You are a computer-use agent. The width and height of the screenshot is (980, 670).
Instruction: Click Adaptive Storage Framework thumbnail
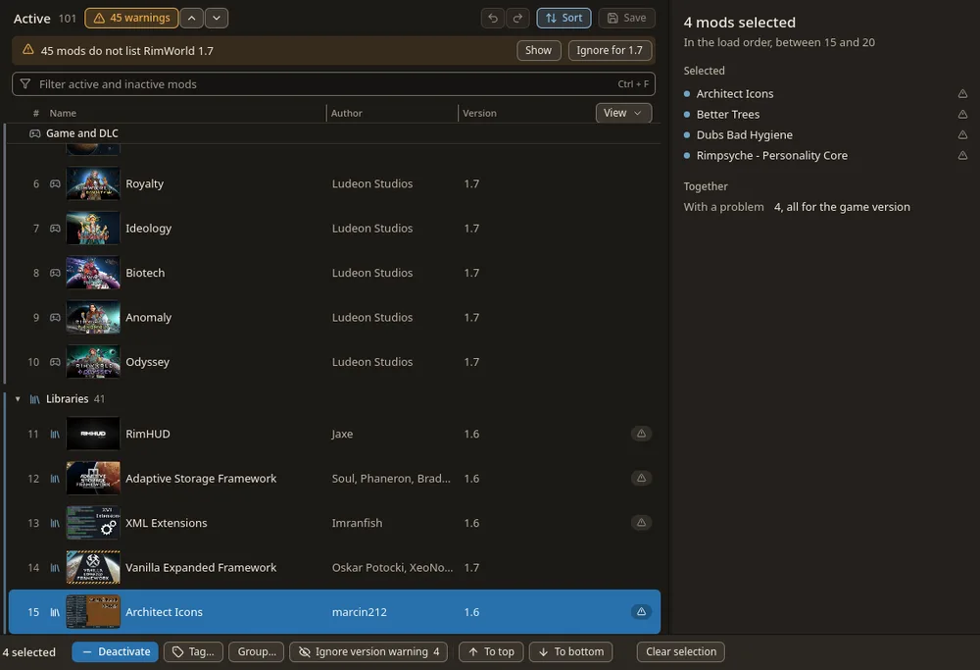93,478
